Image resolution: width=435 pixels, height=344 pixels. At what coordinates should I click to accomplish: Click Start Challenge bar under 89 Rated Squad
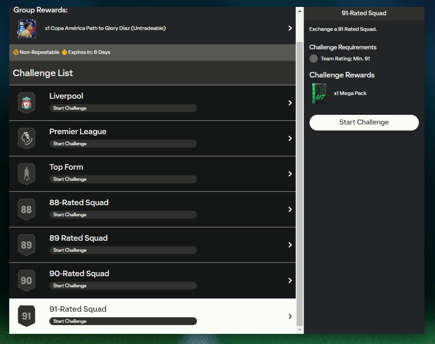[123, 250]
